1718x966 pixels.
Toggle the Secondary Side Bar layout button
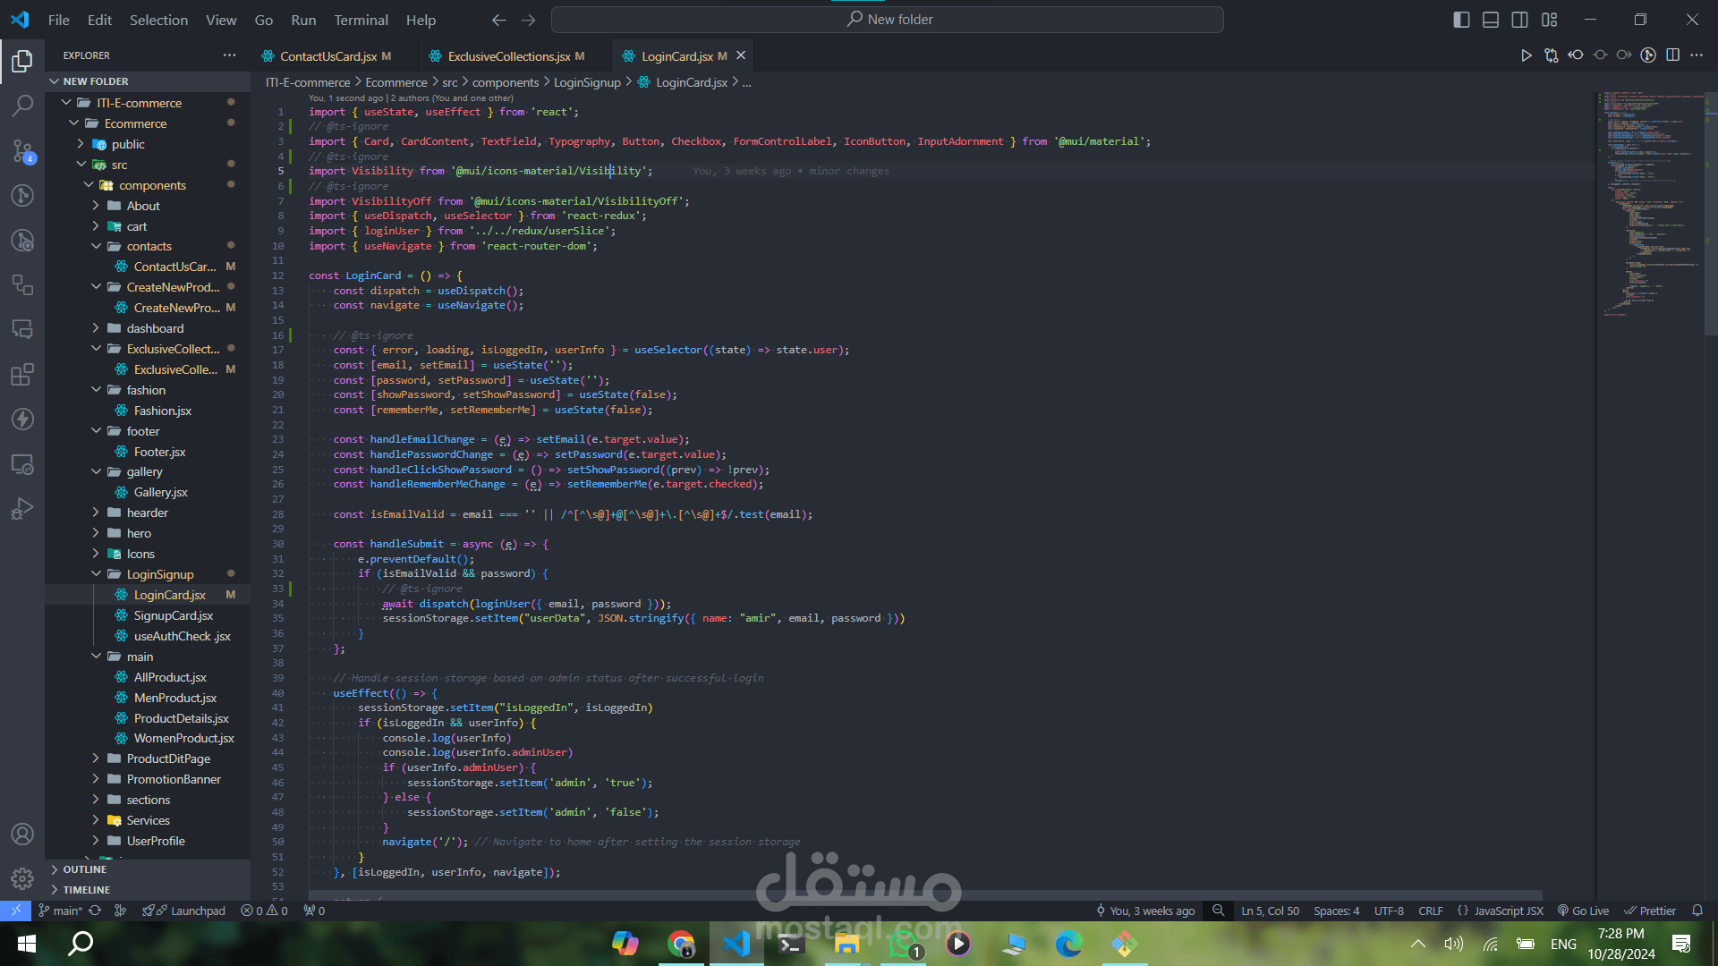1519,20
